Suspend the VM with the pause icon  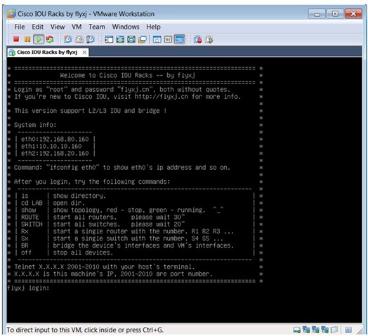(x=27, y=39)
